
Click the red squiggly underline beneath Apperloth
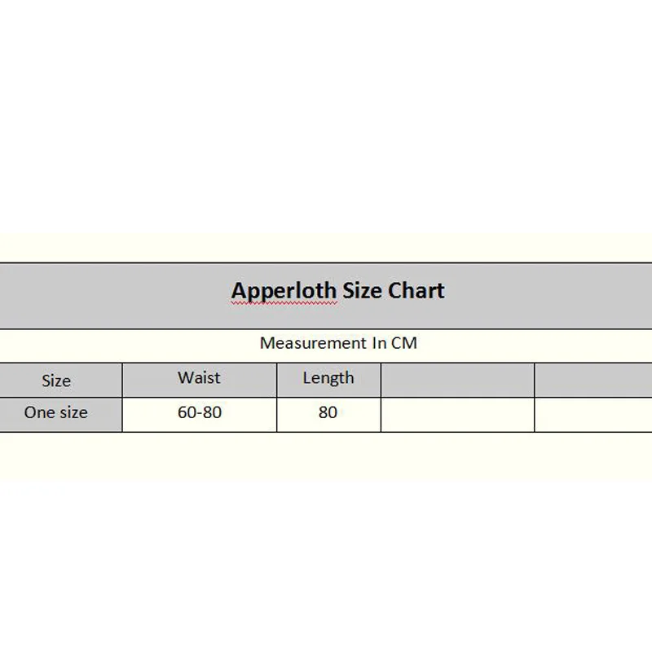pyautogui.click(x=284, y=303)
